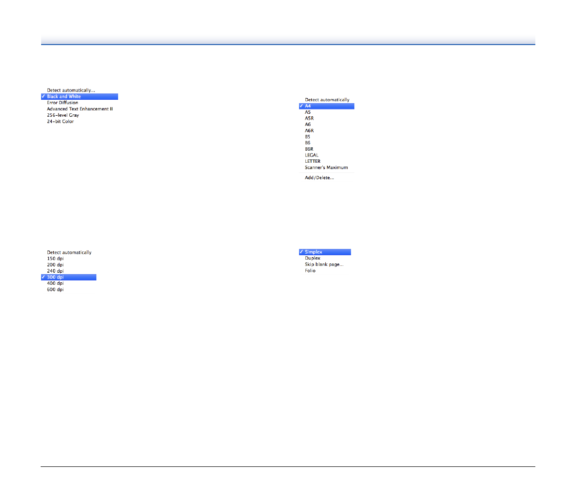Select B5 page size

point(308,137)
